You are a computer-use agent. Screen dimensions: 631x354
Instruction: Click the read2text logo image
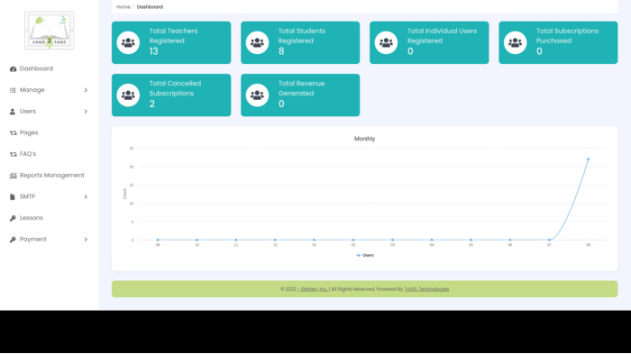click(x=49, y=31)
